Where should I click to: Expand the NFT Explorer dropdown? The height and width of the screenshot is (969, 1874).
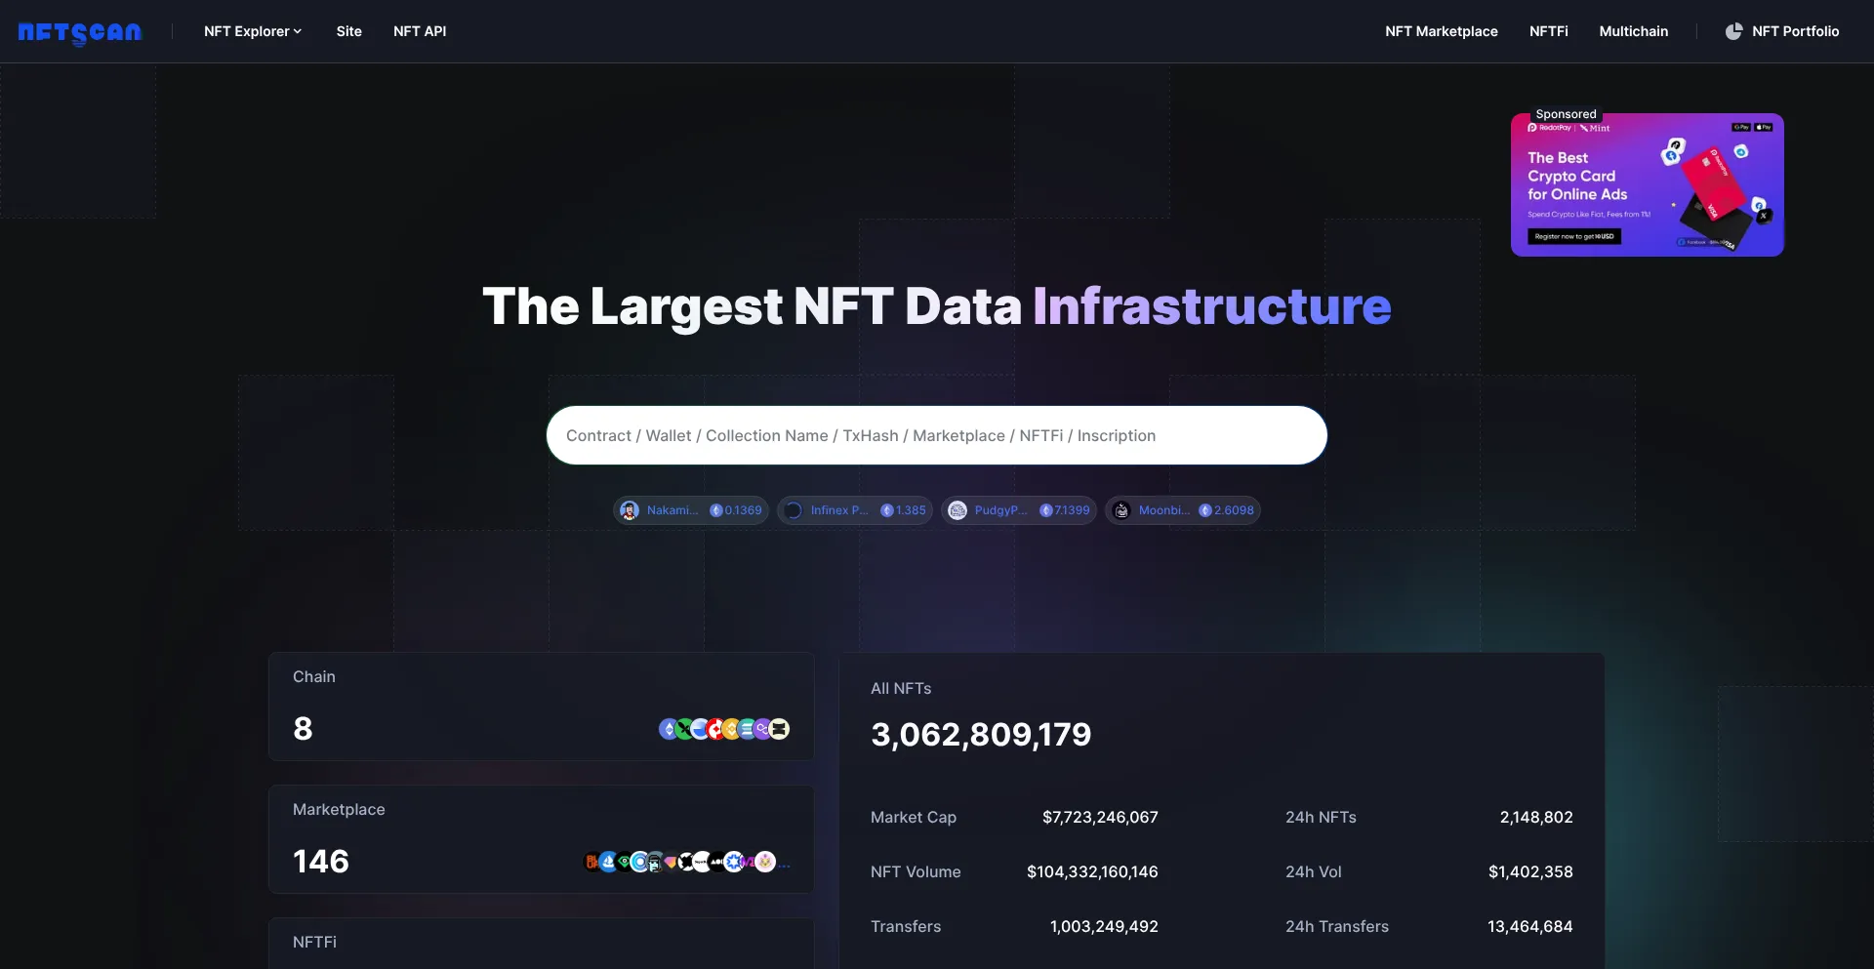[252, 31]
